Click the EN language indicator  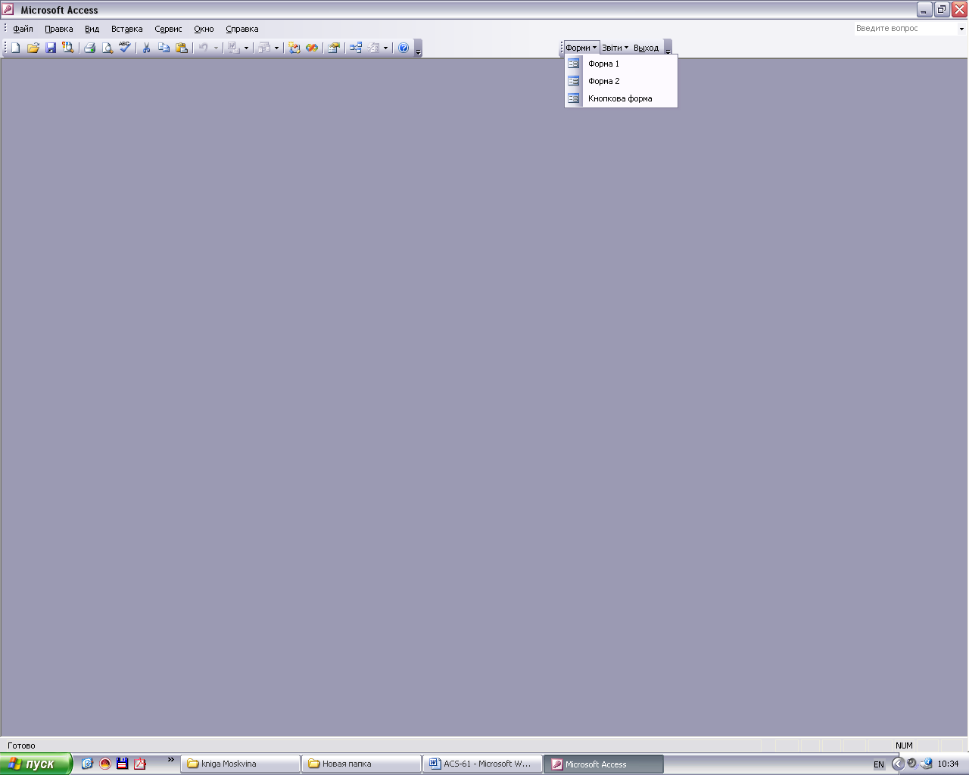tap(878, 764)
